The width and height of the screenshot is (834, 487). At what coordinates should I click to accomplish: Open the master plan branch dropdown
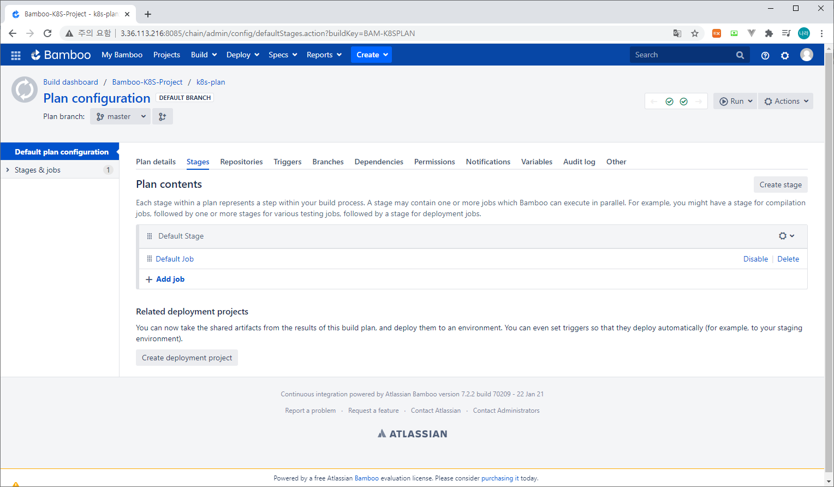coord(120,116)
